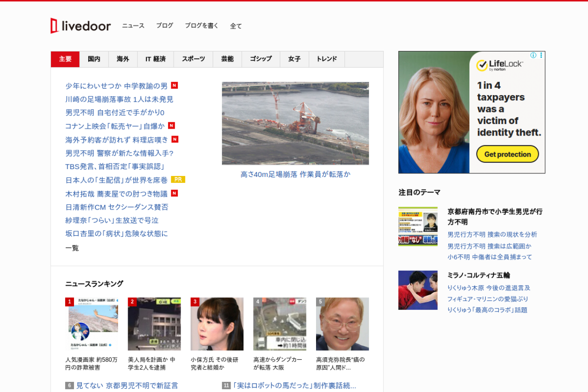The image size is (588, 392).
Task: Click the rank 11 badge icon
Action: 226,386
